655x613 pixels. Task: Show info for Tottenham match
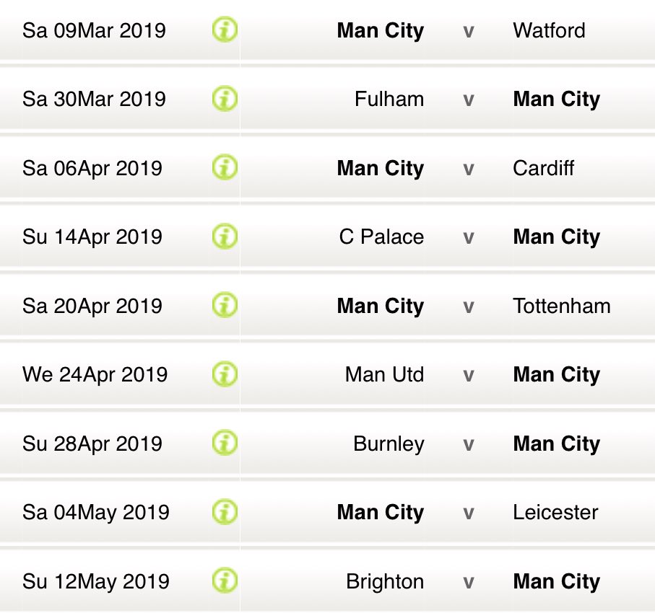(225, 305)
